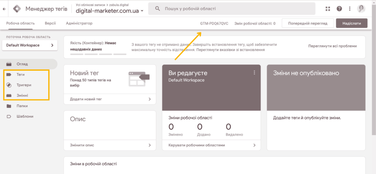The image size is (376, 174).
Task: Click Керувати робочими областями link
Action: point(197,145)
